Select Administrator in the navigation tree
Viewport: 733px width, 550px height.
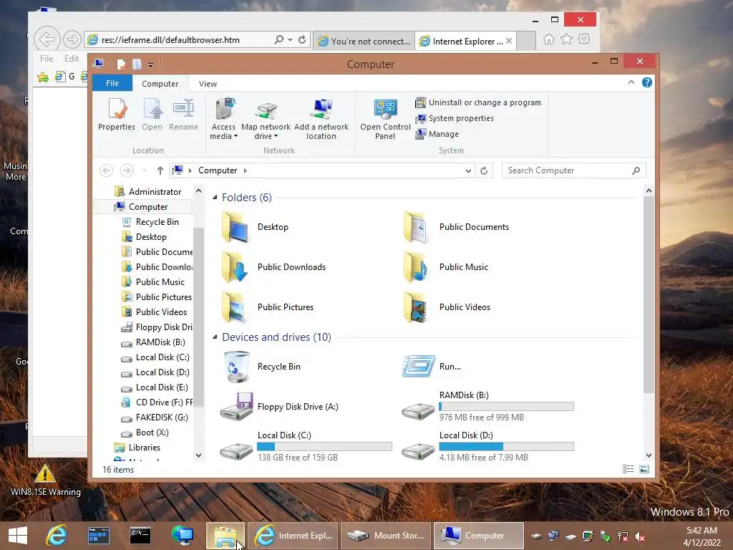point(147,192)
